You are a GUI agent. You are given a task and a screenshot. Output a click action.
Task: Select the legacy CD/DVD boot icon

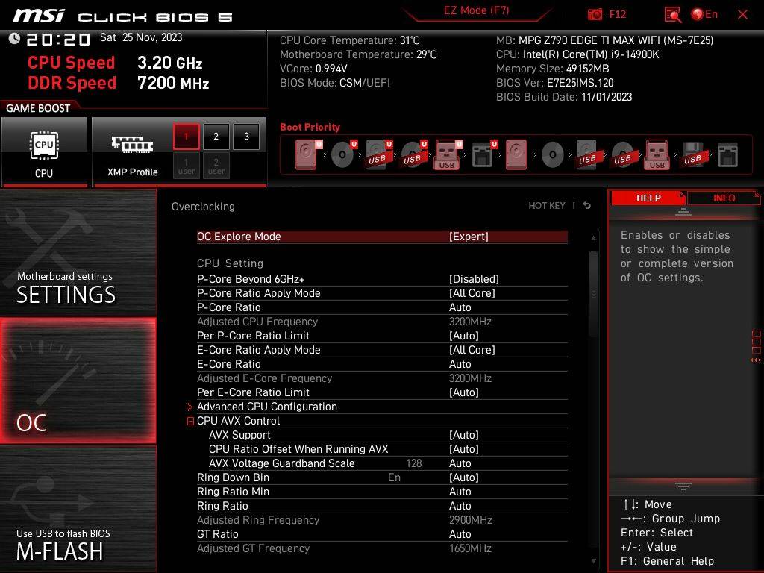click(x=553, y=154)
